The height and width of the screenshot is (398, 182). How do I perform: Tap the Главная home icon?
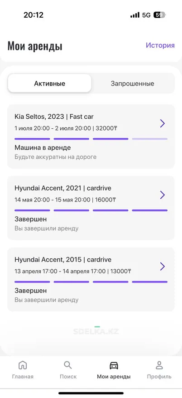(x=23, y=366)
